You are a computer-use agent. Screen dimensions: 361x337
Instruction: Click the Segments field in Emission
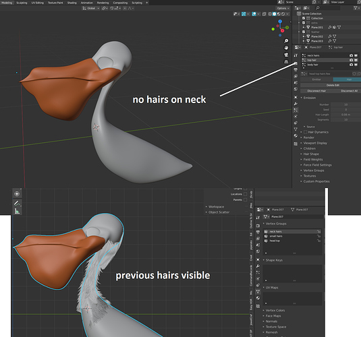345,119
